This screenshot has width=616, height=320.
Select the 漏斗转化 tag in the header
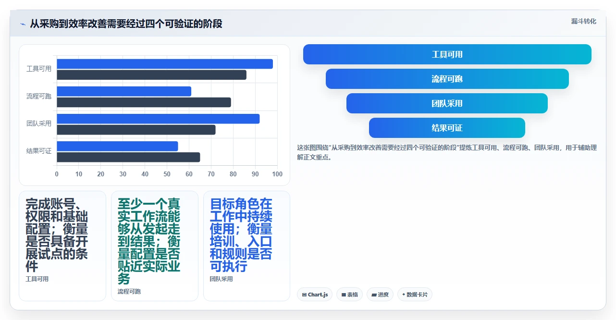[x=584, y=22]
